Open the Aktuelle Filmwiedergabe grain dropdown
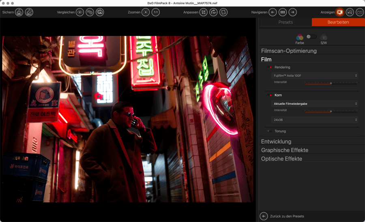This screenshot has width=365, height=222. point(315,104)
